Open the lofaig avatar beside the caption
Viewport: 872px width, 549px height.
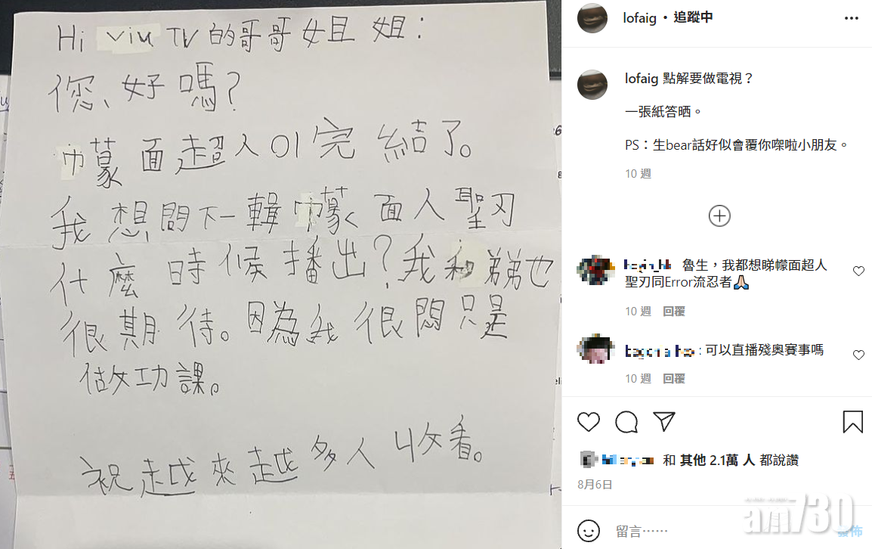592,85
